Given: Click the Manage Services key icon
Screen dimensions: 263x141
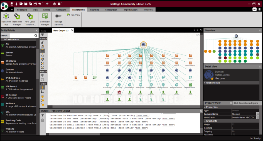Looking at the screenshot, I should pyautogui.click(x=58, y=17).
